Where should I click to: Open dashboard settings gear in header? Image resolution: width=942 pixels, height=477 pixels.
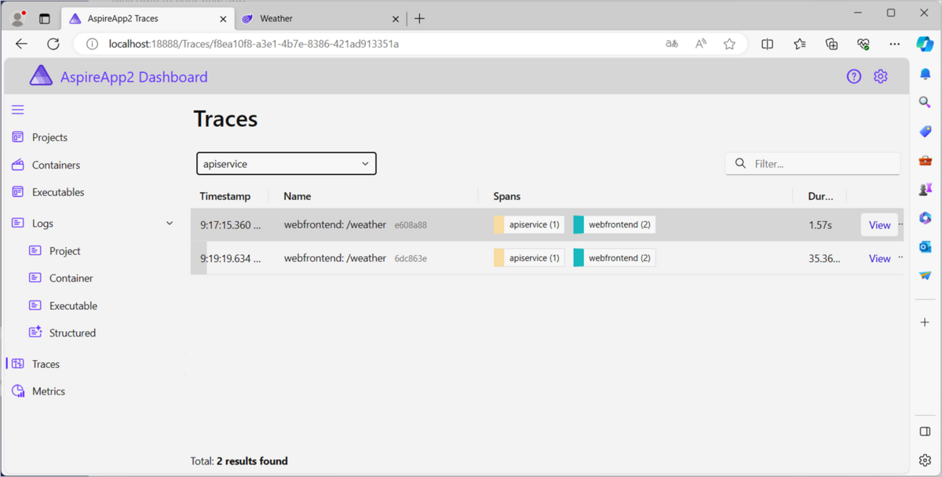pyautogui.click(x=881, y=76)
